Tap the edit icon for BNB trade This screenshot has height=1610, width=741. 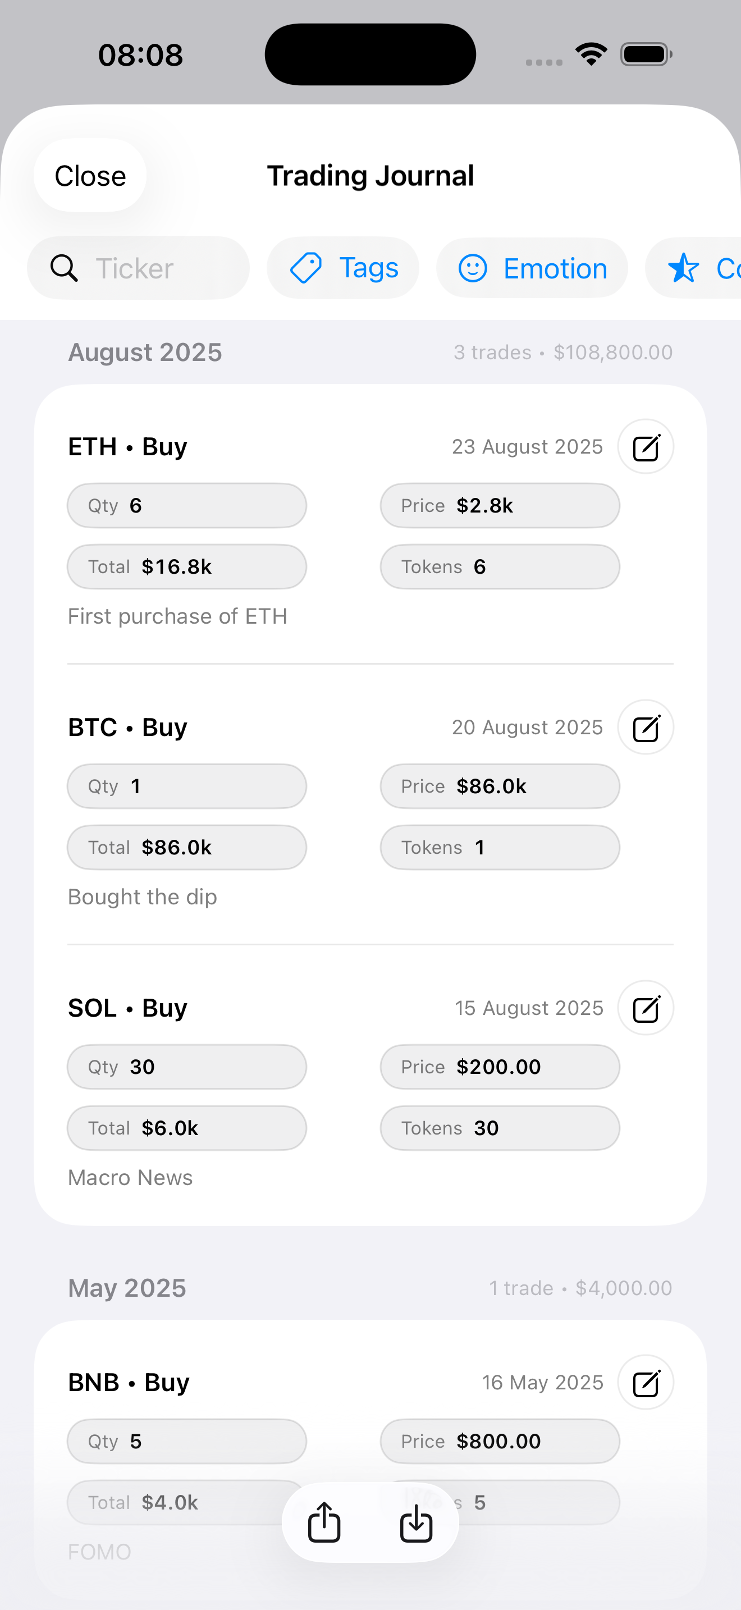click(646, 1383)
